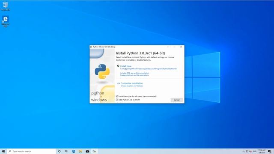Open the Mail app from the taskbar
The width and height of the screenshot is (274, 154).
87,151
